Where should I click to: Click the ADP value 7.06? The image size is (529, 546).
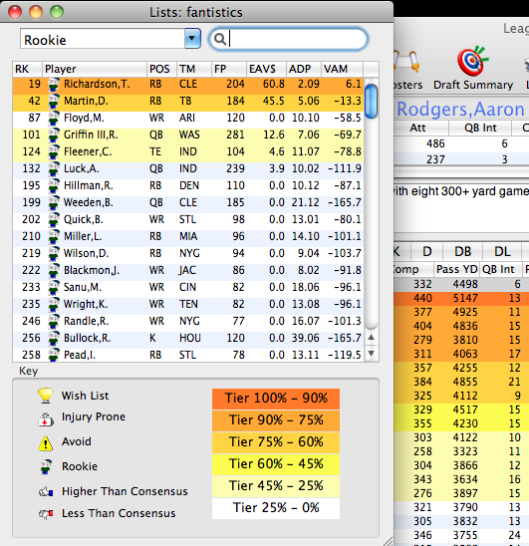tap(308, 136)
